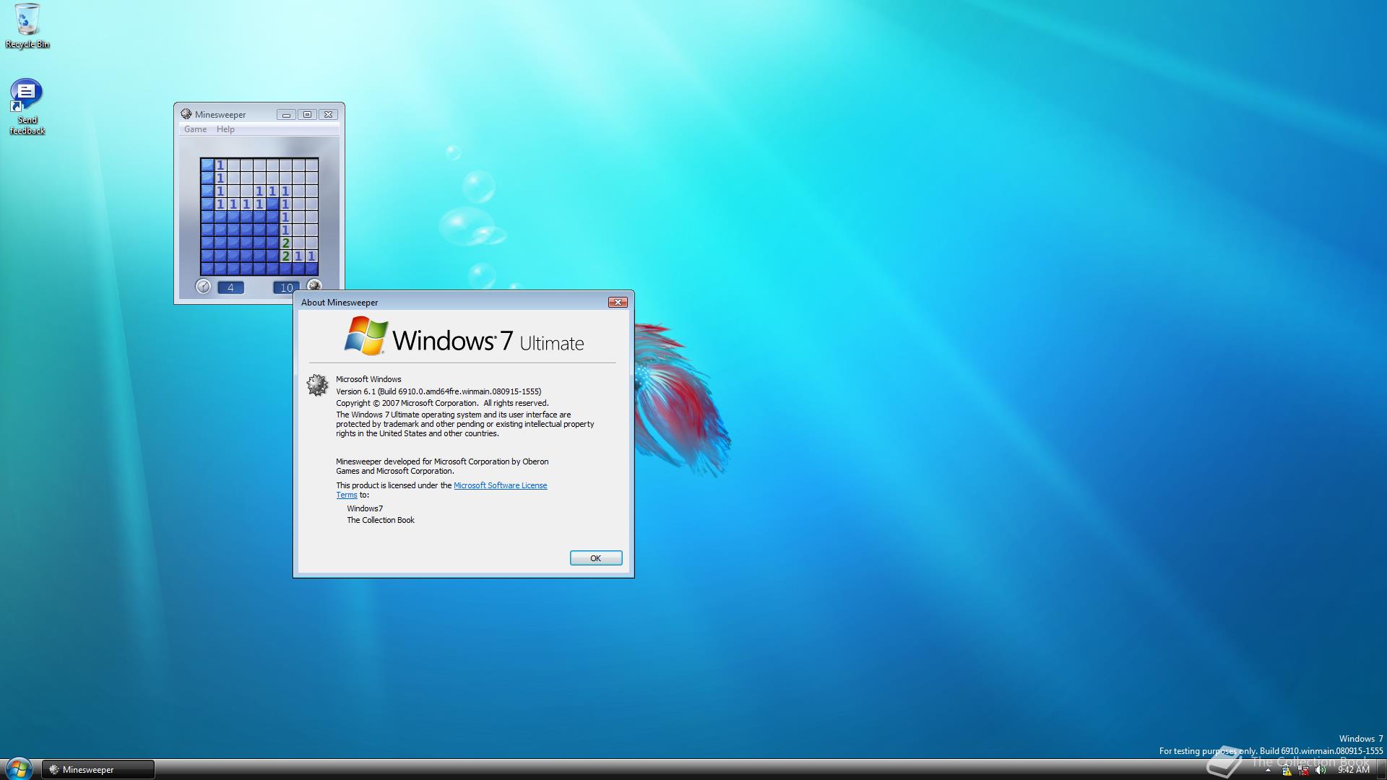Click the Minesweeper taskbar button
Image resolution: width=1387 pixels, height=780 pixels.
[98, 770]
